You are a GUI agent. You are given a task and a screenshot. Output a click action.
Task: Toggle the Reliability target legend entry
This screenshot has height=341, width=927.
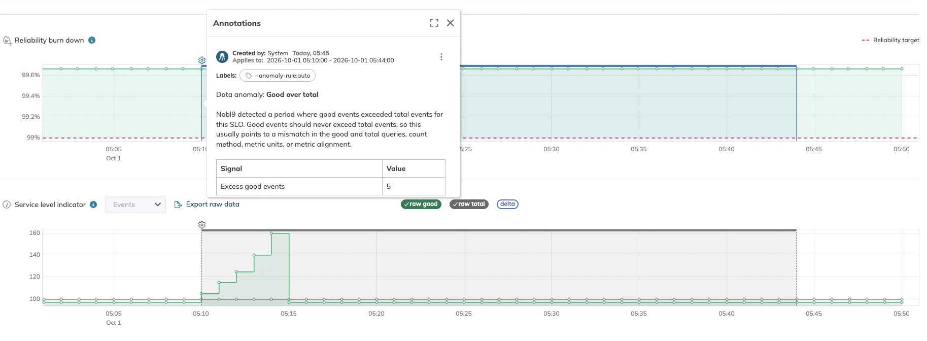890,40
